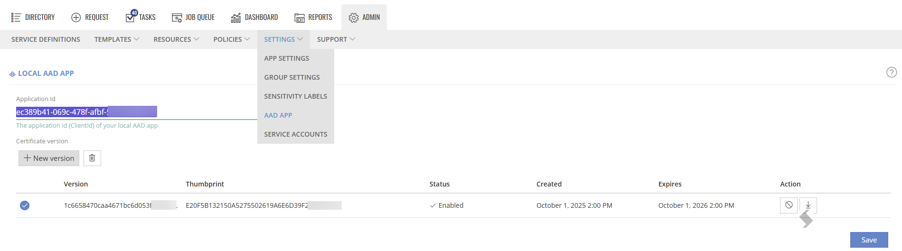The width and height of the screenshot is (902, 251).
Task: Expand the Resources dropdown
Action: coord(176,39)
